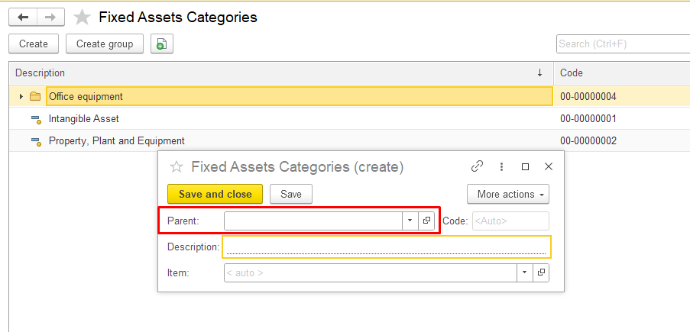This screenshot has height=332, width=690.
Task: Focus the Search (Ctrl+F) box
Action: pos(622,44)
